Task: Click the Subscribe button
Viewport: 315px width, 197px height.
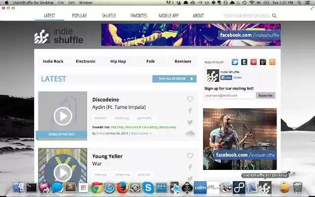Action: [x=266, y=95]
